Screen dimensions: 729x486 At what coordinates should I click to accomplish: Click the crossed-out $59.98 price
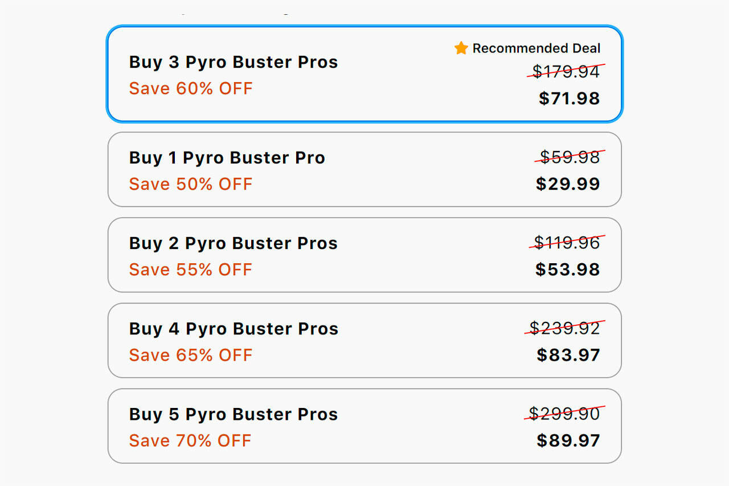[x=570, y=157]
